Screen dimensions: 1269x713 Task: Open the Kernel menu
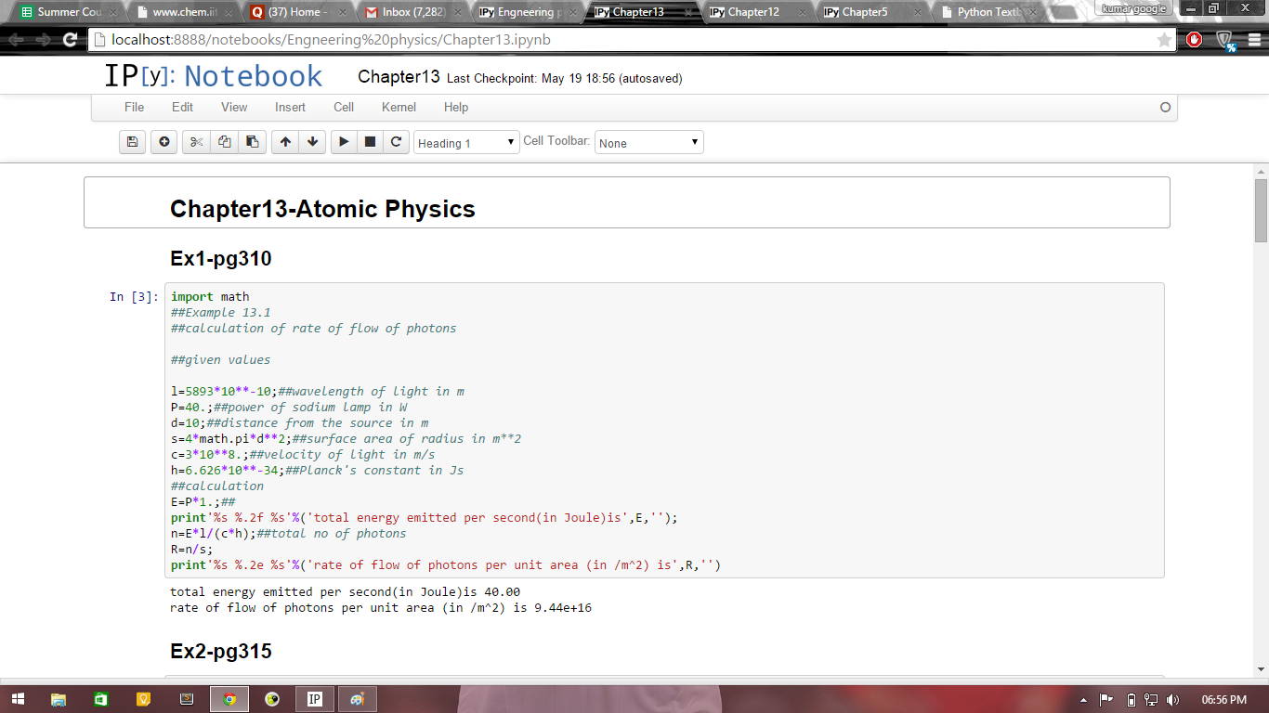pos(399,107)
